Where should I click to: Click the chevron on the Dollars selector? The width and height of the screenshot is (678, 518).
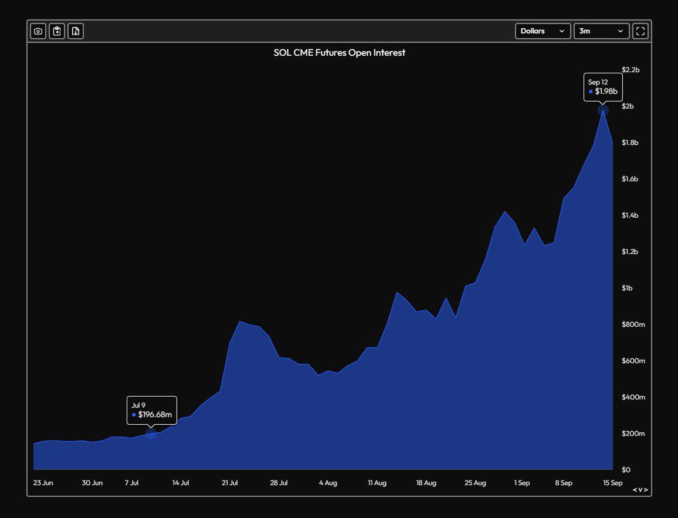(x=562, y=31)
